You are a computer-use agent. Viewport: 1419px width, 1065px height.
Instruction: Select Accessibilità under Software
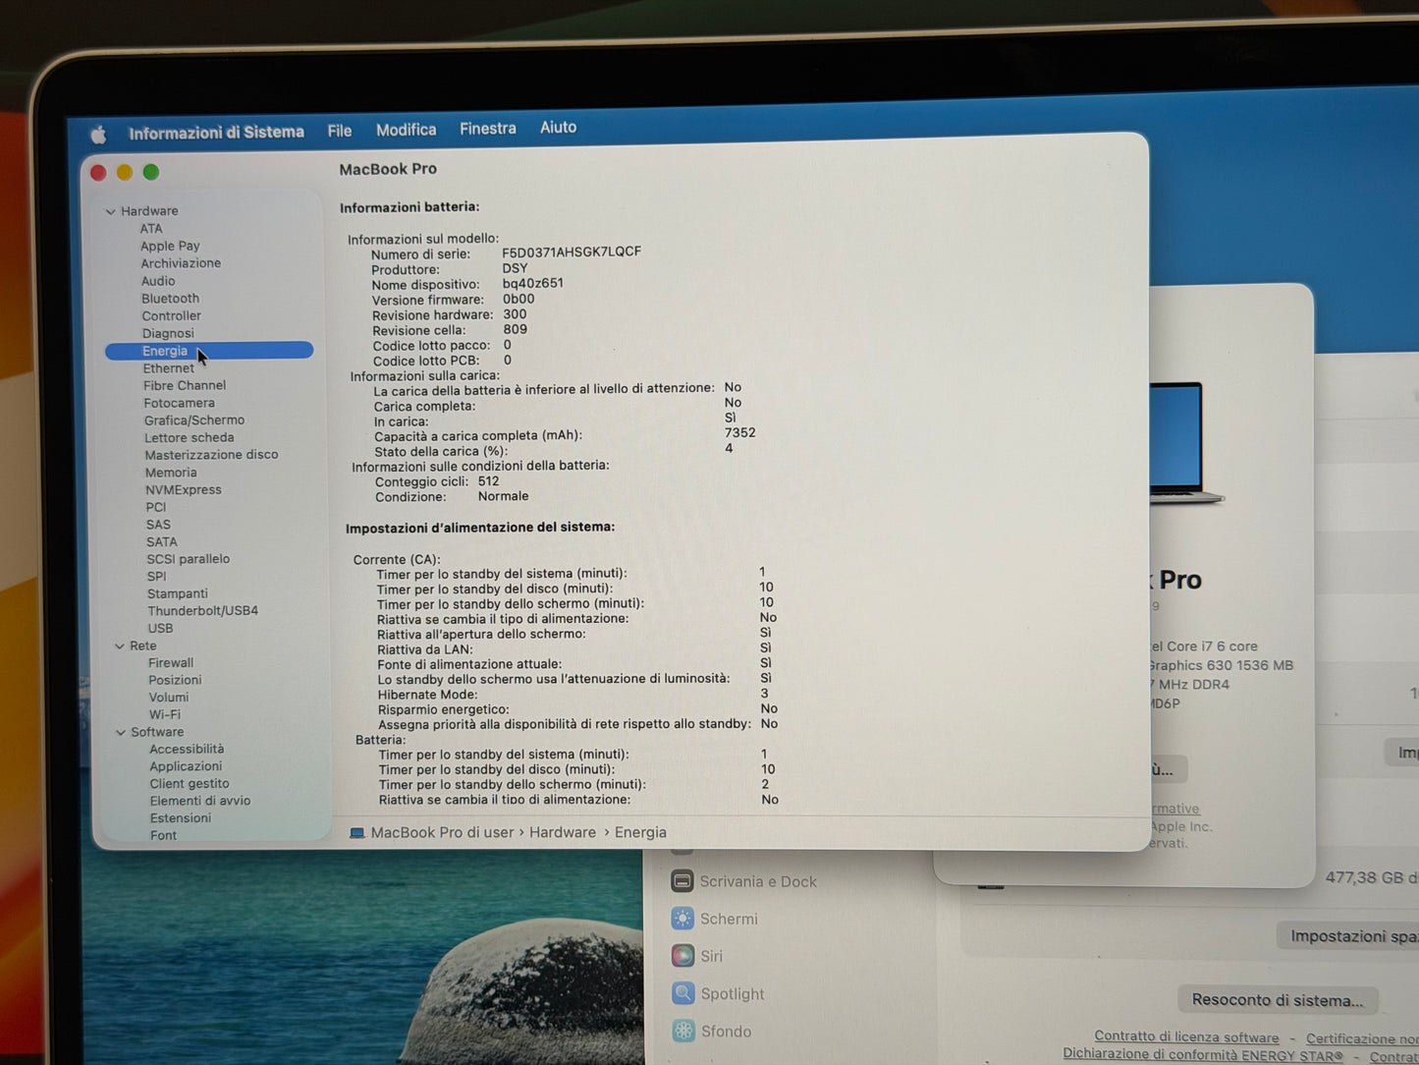tap(187, 750)
